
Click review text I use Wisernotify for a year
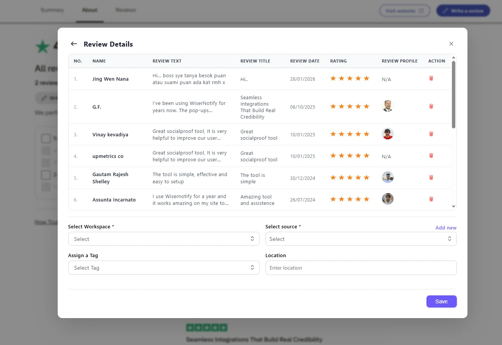point(190,200)
